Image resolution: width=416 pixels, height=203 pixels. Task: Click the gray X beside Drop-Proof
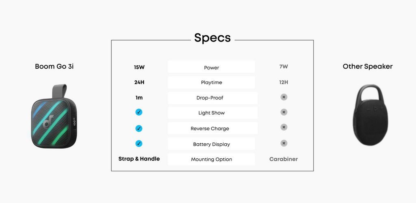pyautogui.click(x=284, y=97)
